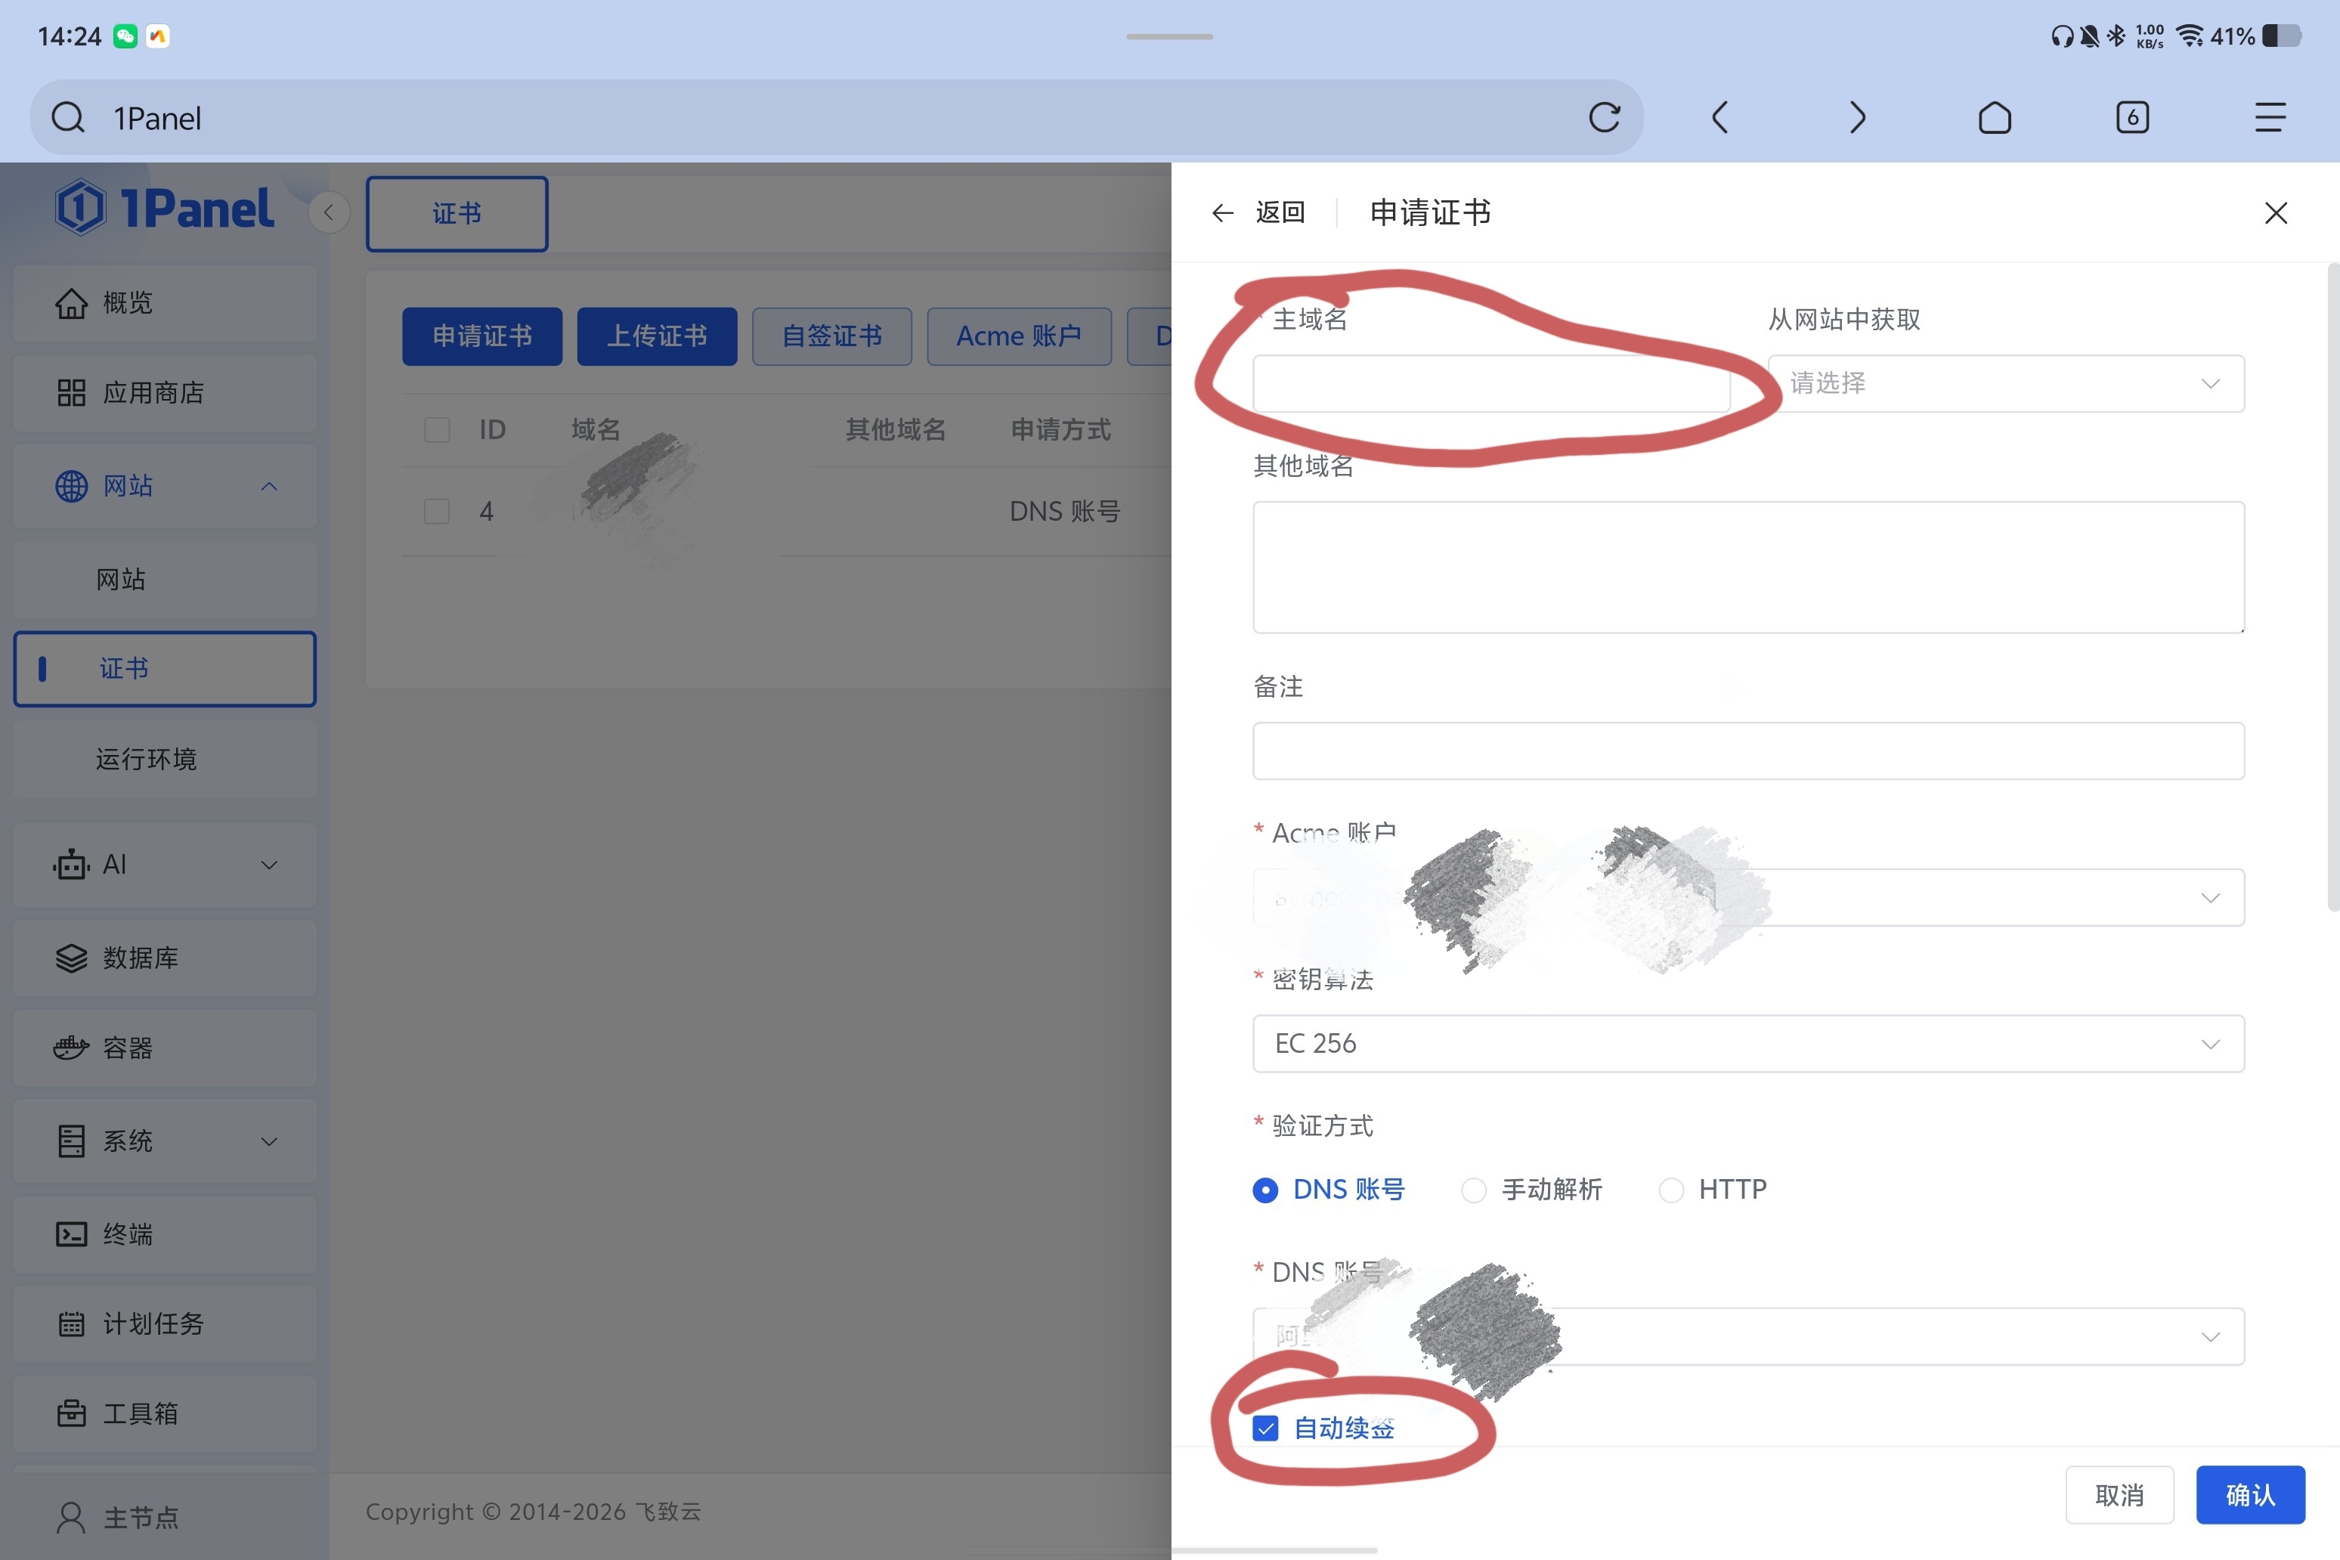Open the 终端 terminal sidebar item
Image resolution: width=2340 pixels, height=1560 pixels.
pyautogui.click(x=164, y=1233)
